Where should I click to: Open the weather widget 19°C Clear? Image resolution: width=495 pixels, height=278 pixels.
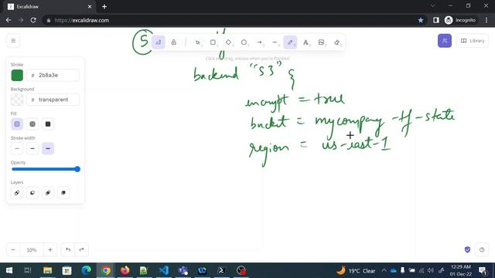click(x=356, y=270)
